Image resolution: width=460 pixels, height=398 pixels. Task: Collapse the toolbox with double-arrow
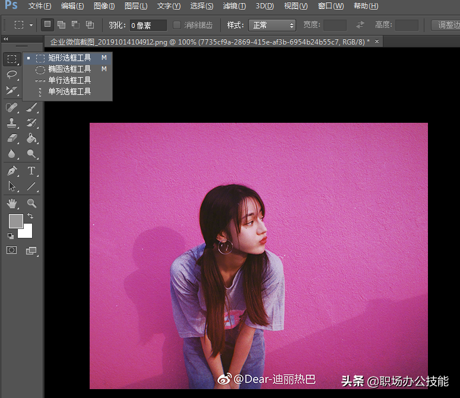point(6,39)
